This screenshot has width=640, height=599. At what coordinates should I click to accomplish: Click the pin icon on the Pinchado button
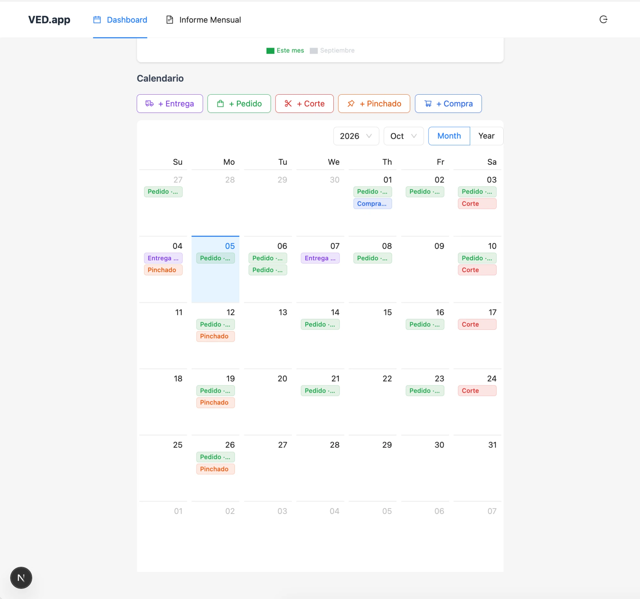tap(351, 104)
